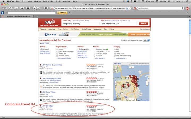The image size is (191, 119).
Task: Click the Yelp favicon in URL bar
Action: 52,8
